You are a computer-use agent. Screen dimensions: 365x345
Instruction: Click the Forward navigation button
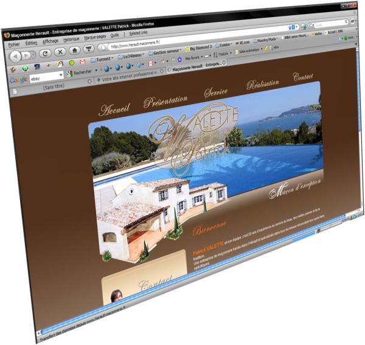pyautogui.click(x=26, y=55)
